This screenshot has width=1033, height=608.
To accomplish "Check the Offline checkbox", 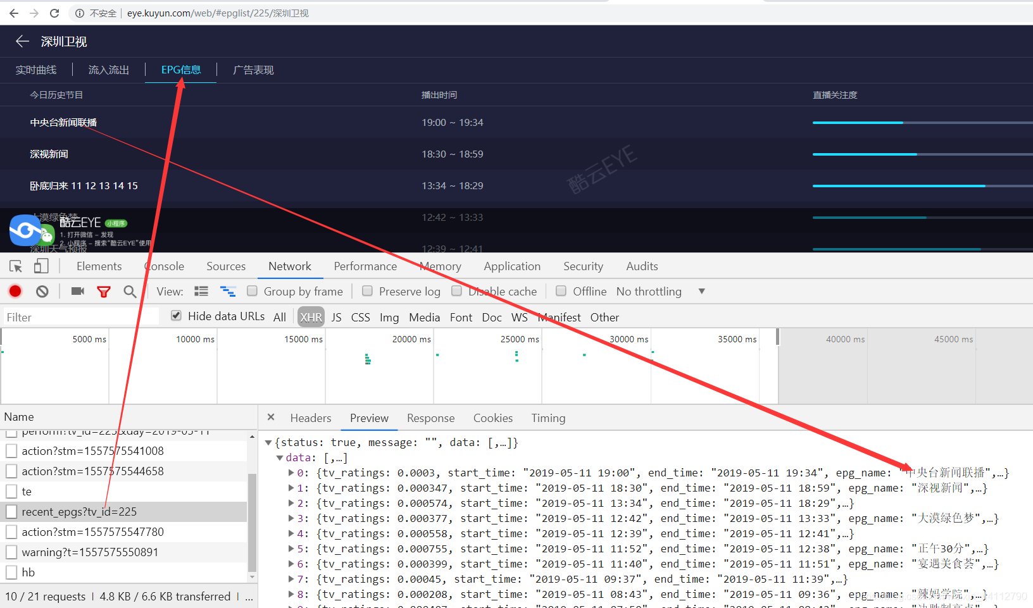I will (x=561, y=290).
